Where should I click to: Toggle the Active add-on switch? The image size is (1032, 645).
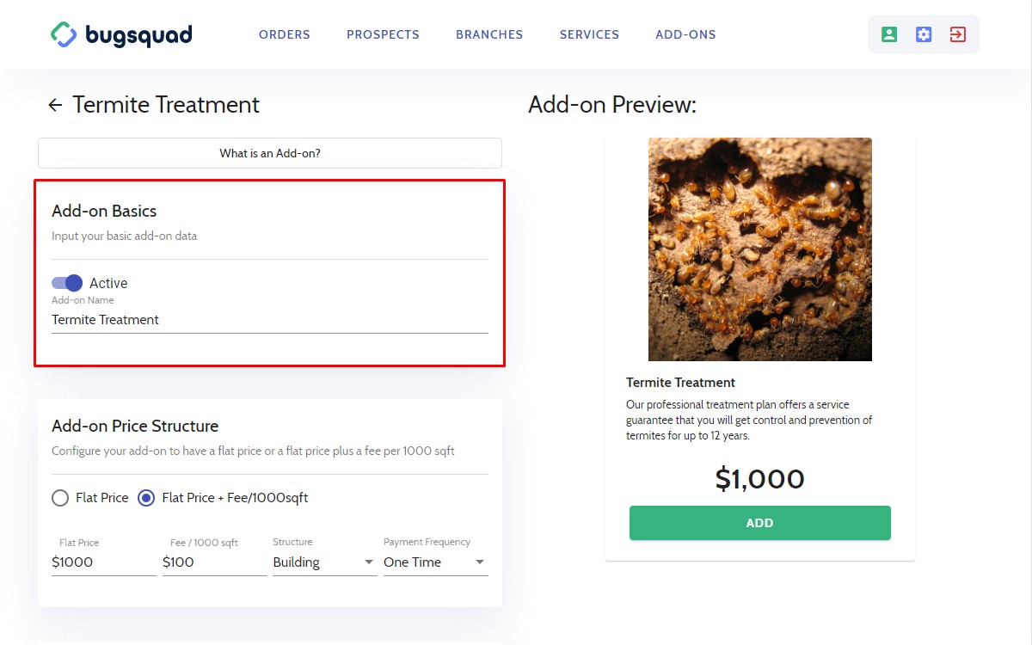click(x=67, y=283)
